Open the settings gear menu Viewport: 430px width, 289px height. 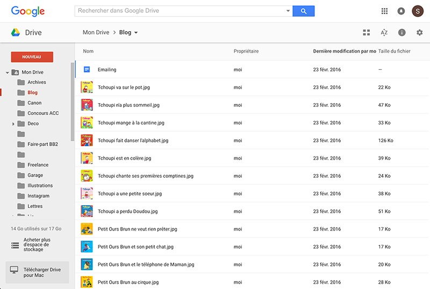[x=420, y=33]
